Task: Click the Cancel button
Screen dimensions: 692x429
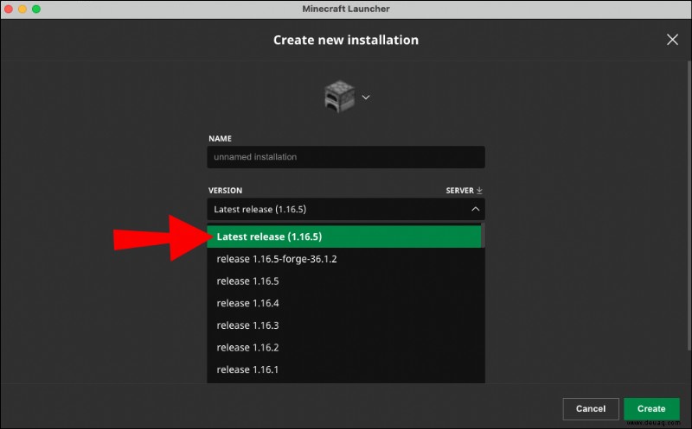Action: [591, 409]
